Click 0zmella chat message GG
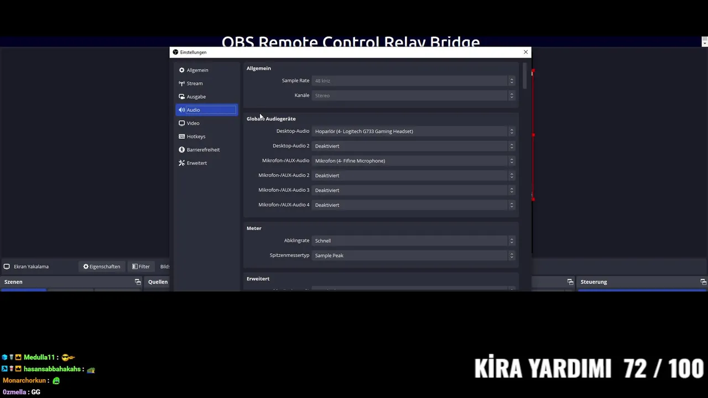 coord(36,392)
